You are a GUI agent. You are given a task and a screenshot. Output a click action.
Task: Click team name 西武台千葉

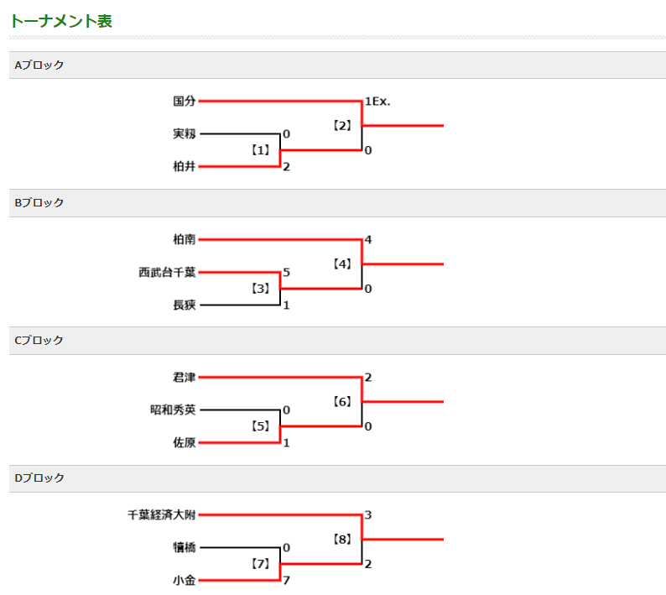pyautogui.click(x=167, y=273)
